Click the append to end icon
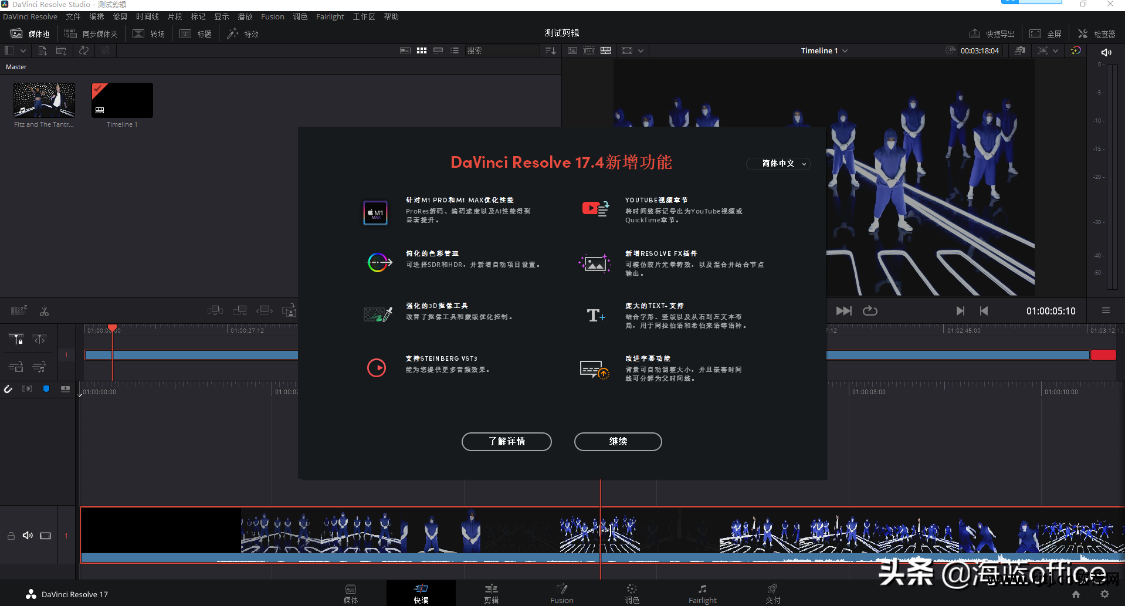The width and height of the screenshot is (1125, 606). [239, 310]
